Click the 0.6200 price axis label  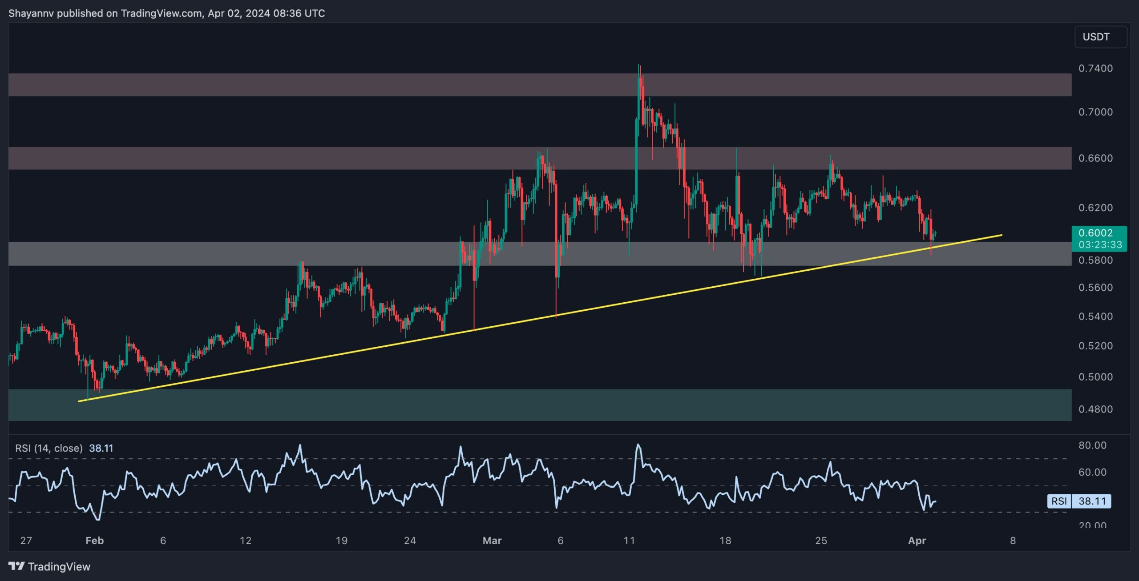point(1095,208)
